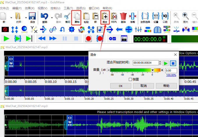This screenshot has width=198, height=137.
Task: Click the control properties checkmark icon
Action: click(112, 39)
